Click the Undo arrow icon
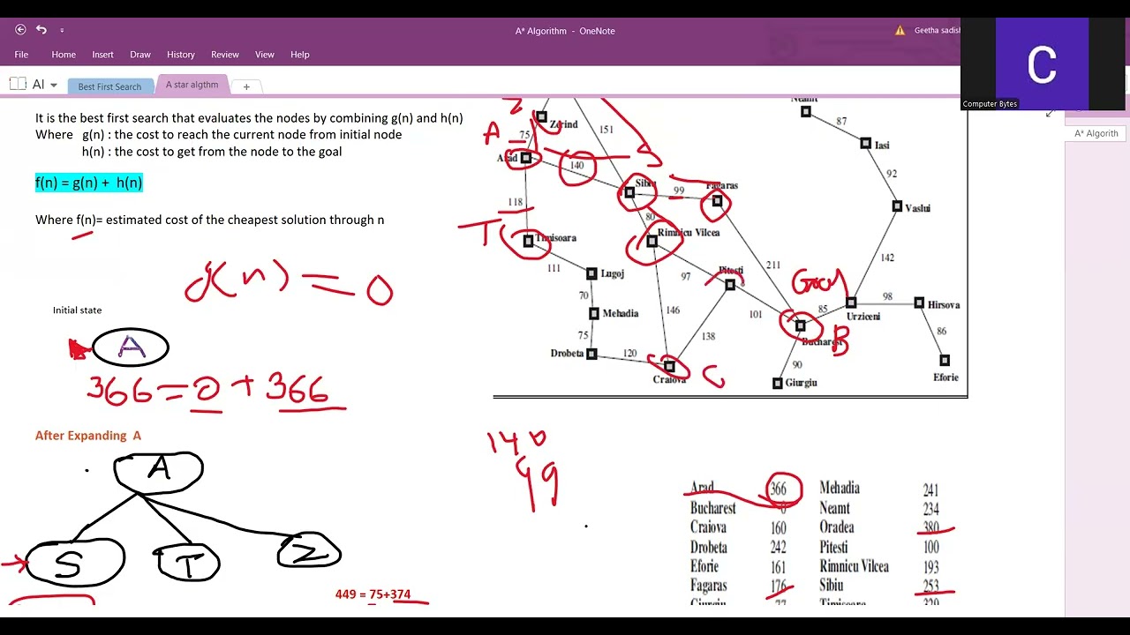 [41, 30]
